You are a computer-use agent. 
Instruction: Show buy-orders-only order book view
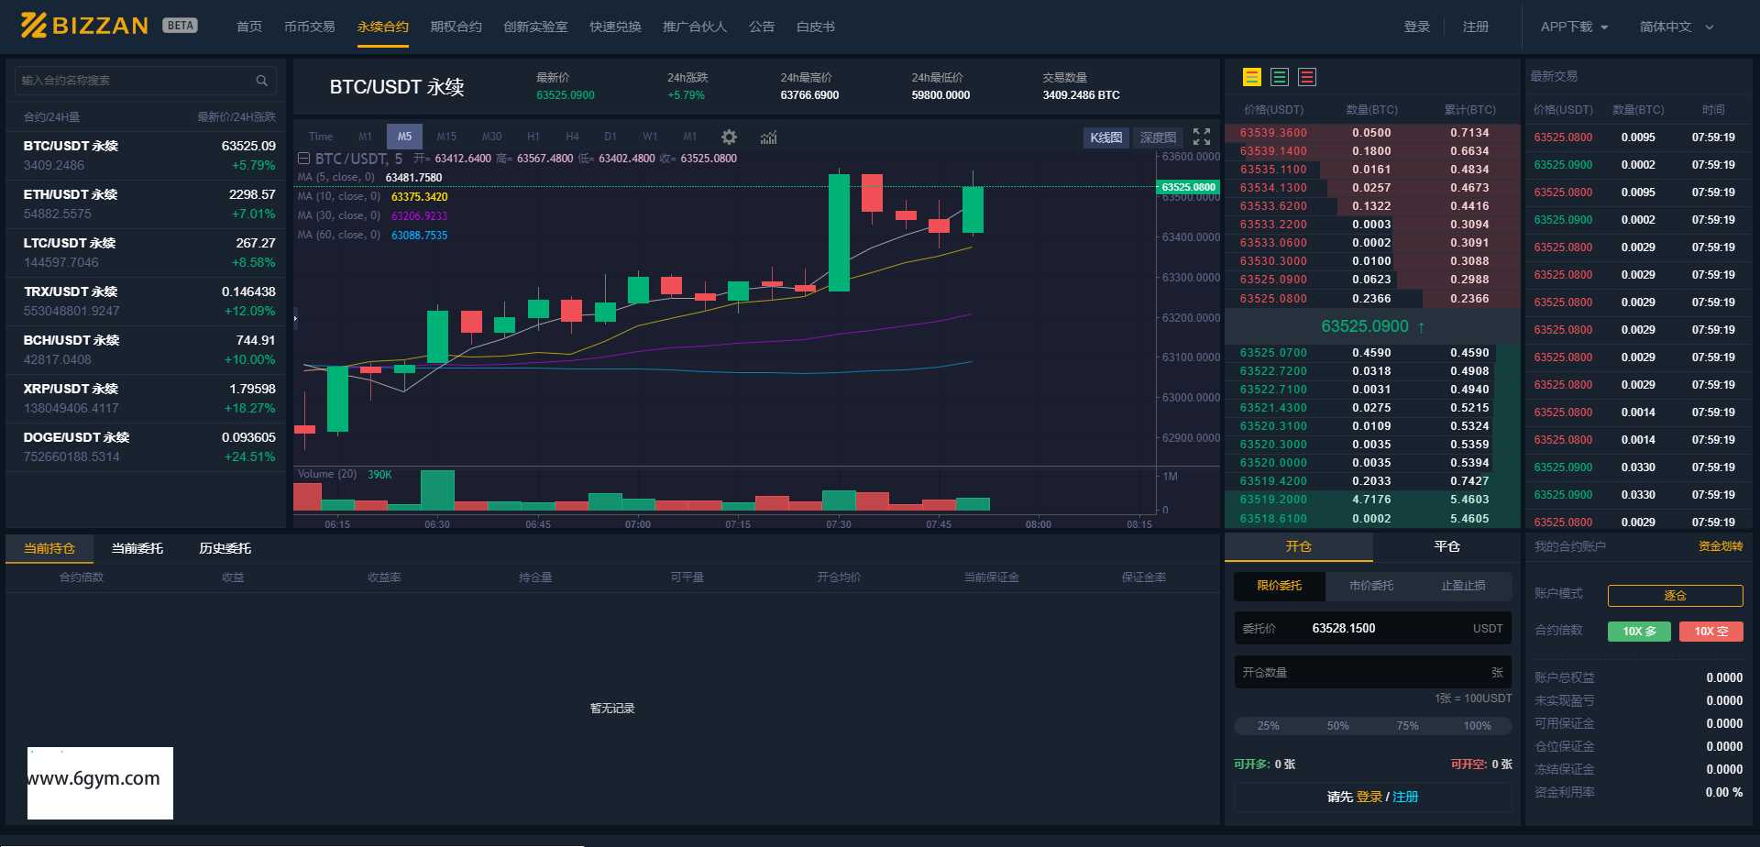coord(1280,77)
